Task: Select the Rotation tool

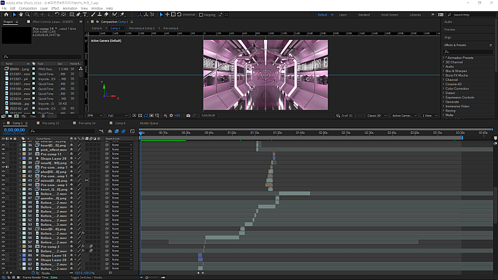Action: click(x=57, y=14)
